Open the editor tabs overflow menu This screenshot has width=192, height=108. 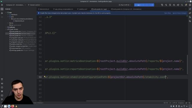tap(186, 9)
